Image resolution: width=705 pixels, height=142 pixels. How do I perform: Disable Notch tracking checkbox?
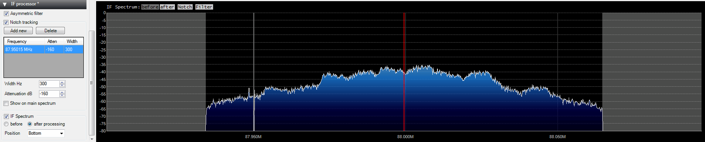pyautogui.click(x=6, y=22)
